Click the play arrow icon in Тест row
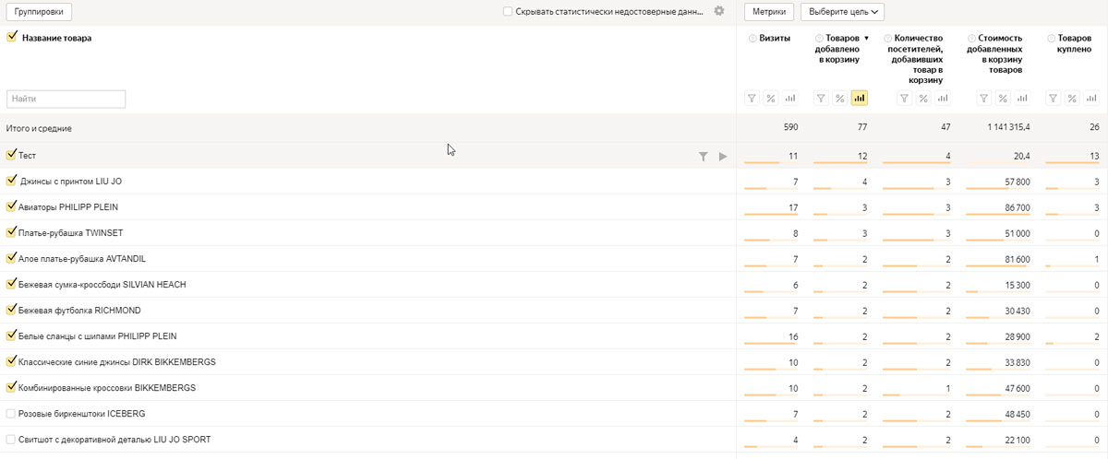Screen dimensions: 1108x459 723,157
